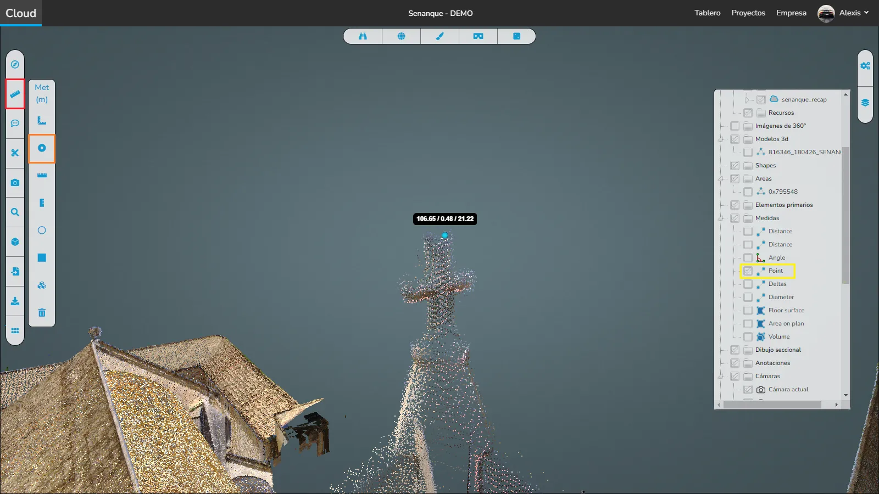Click the Senanque - DEMO project title

click(440, 13)
